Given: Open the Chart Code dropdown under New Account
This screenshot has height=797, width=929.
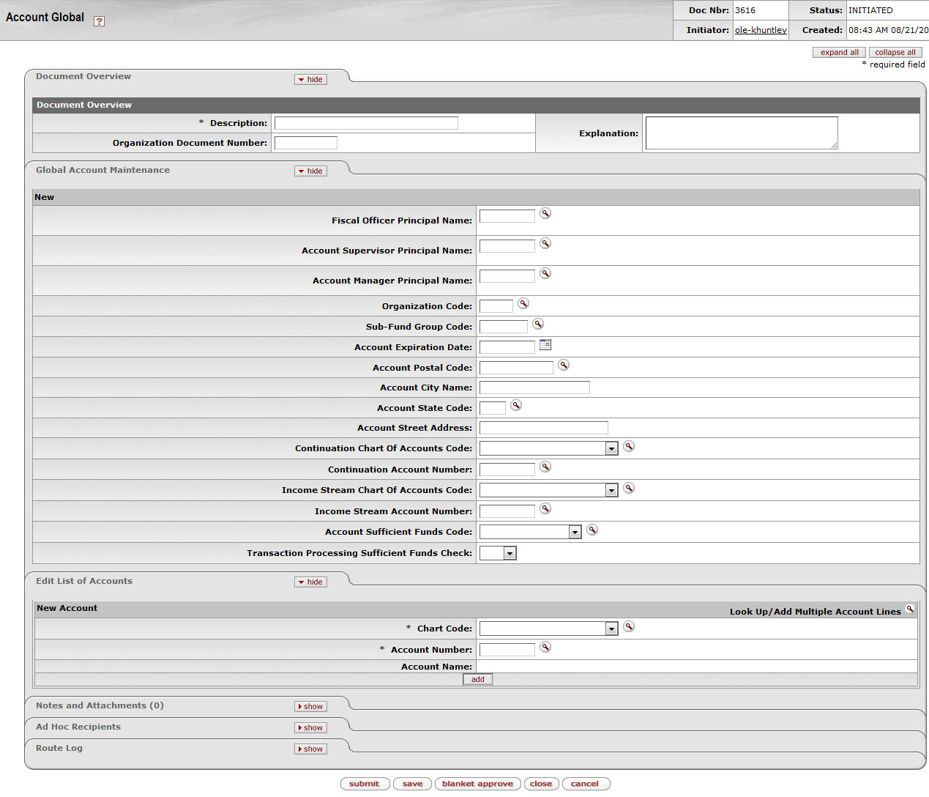Looking at the screenshot, I should 549,629.
